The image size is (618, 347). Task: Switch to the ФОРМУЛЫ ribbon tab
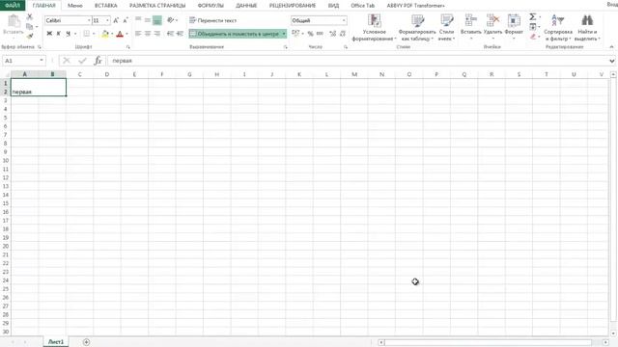coord(211,6)
